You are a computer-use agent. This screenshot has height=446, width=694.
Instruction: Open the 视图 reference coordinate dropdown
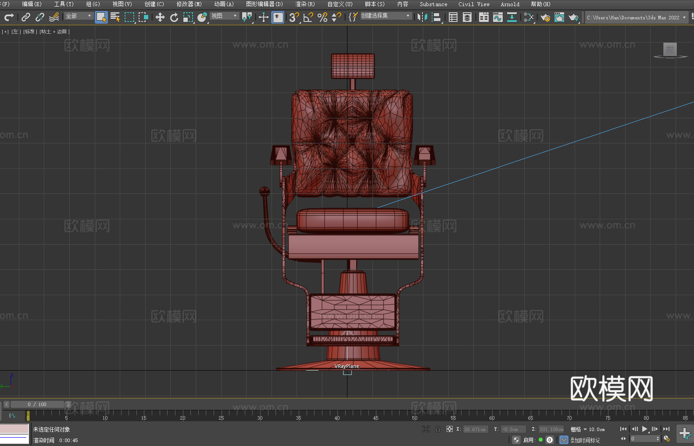point(225,16)
